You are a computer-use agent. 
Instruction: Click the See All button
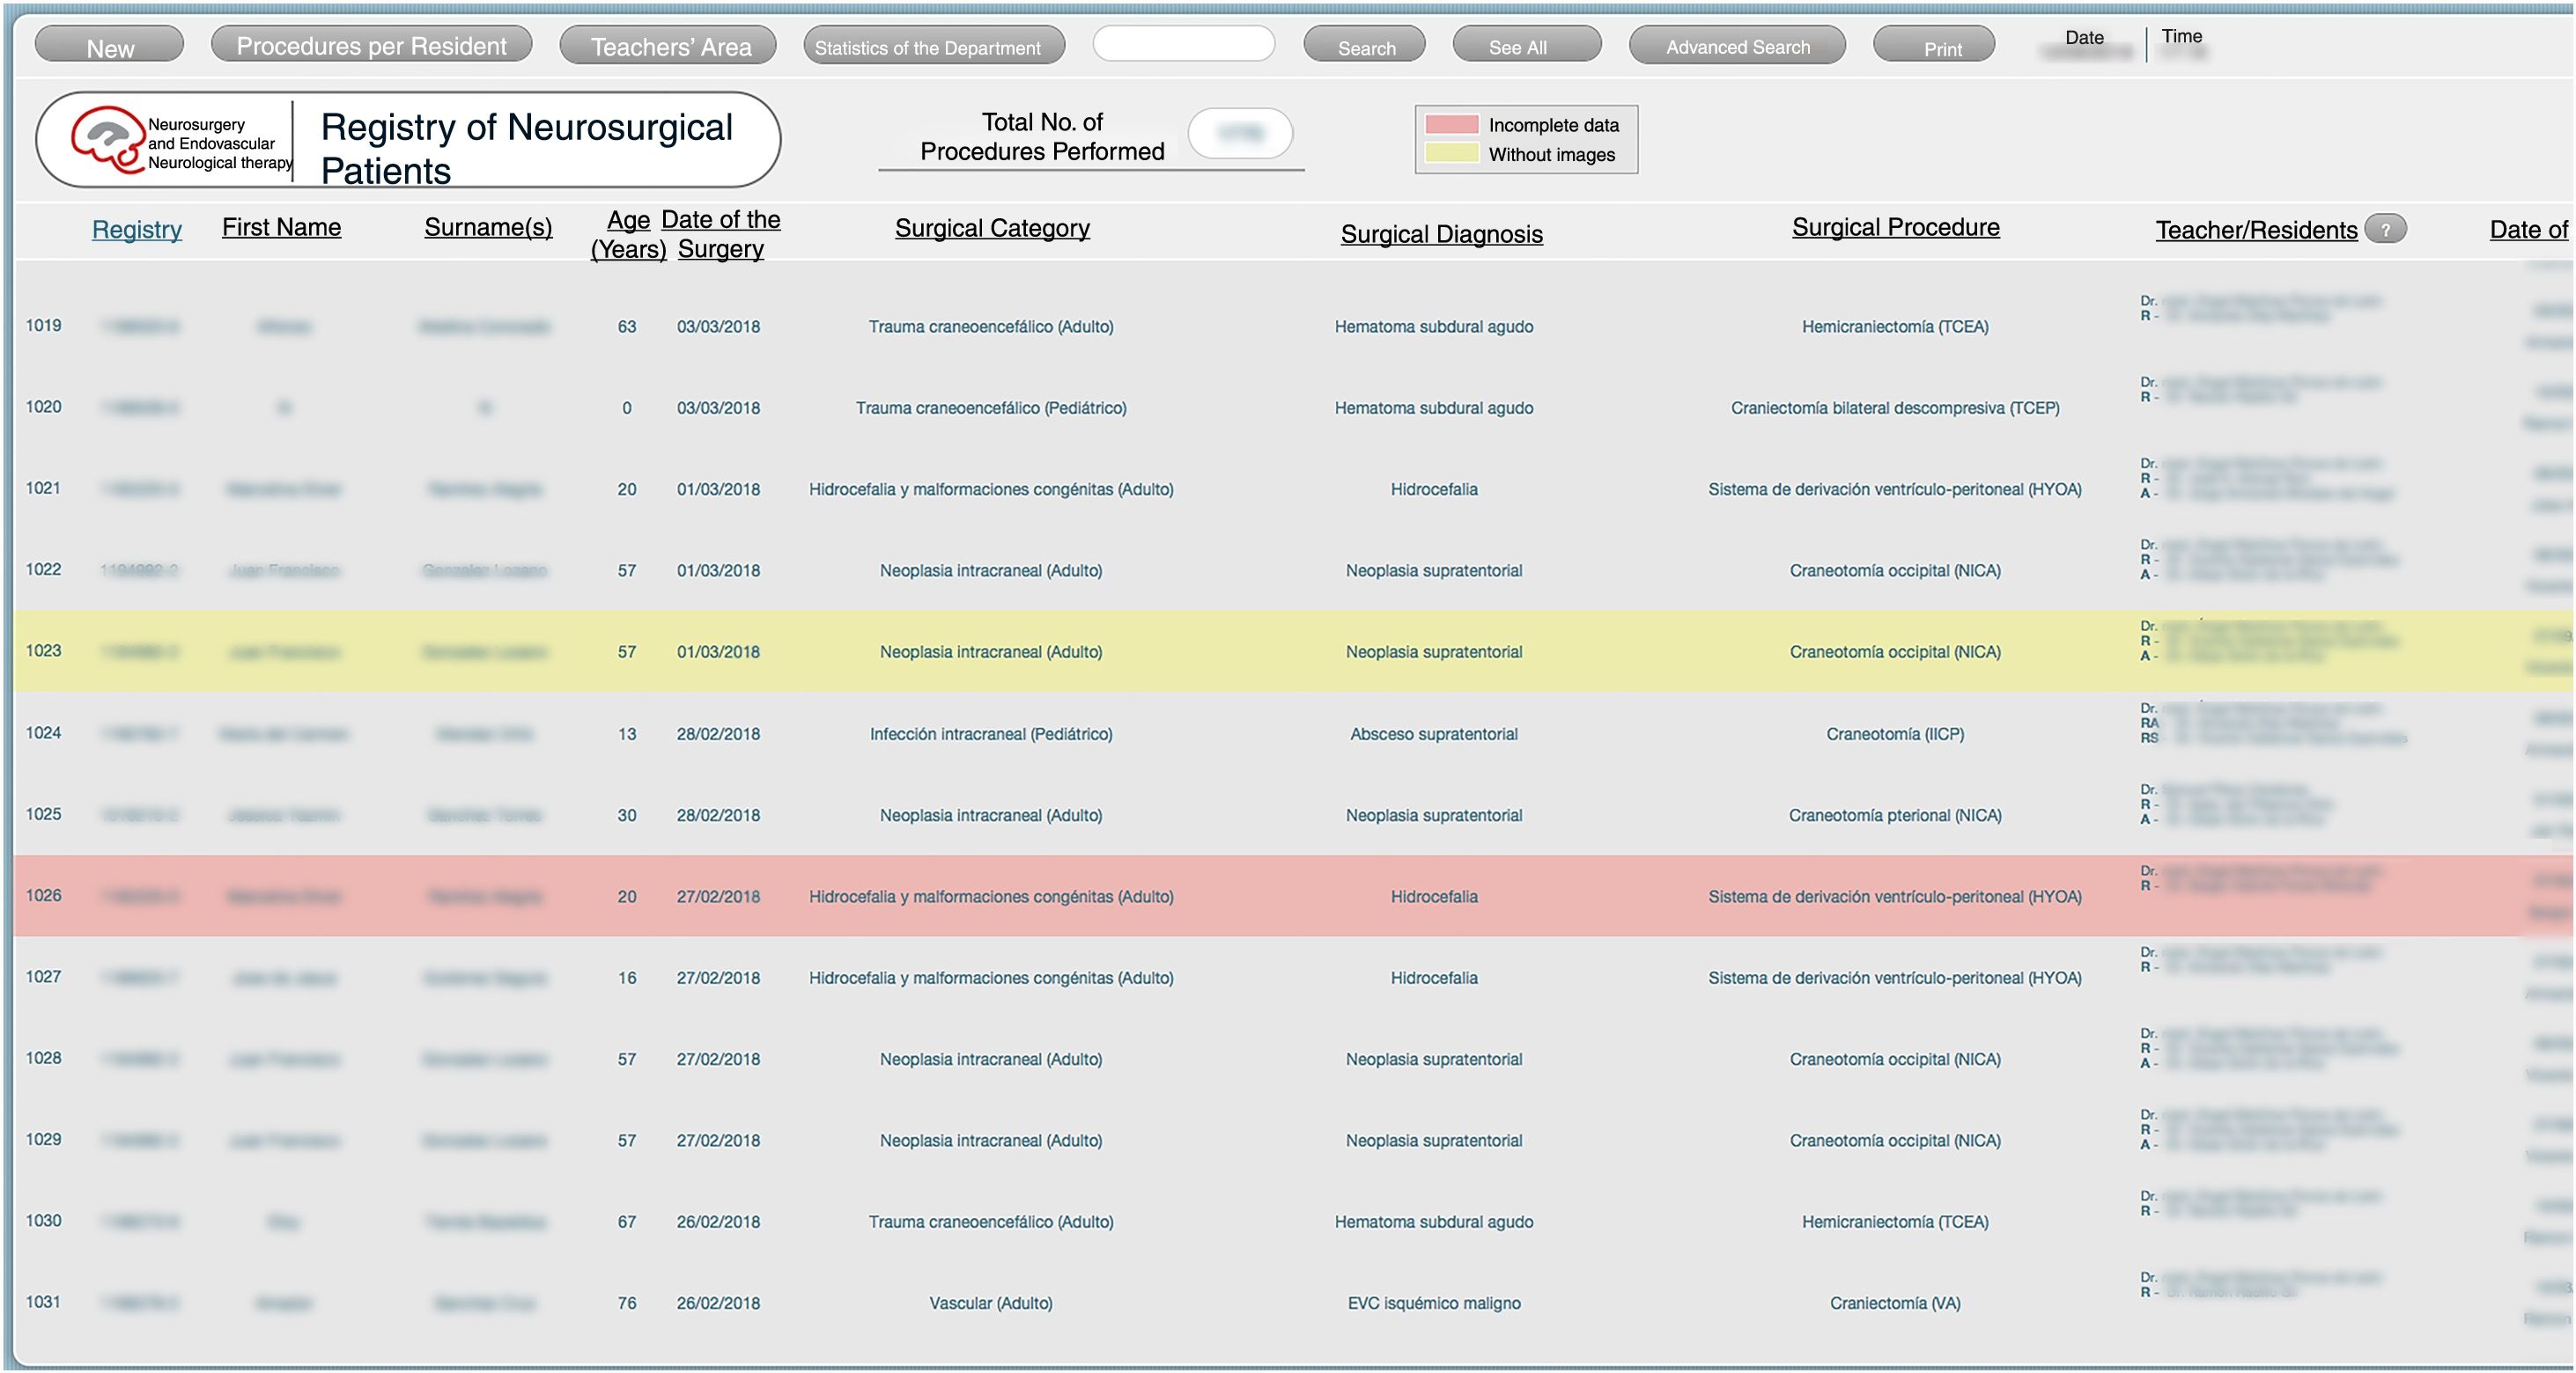1525,47
